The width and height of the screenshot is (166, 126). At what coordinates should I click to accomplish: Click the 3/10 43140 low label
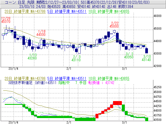146,58
